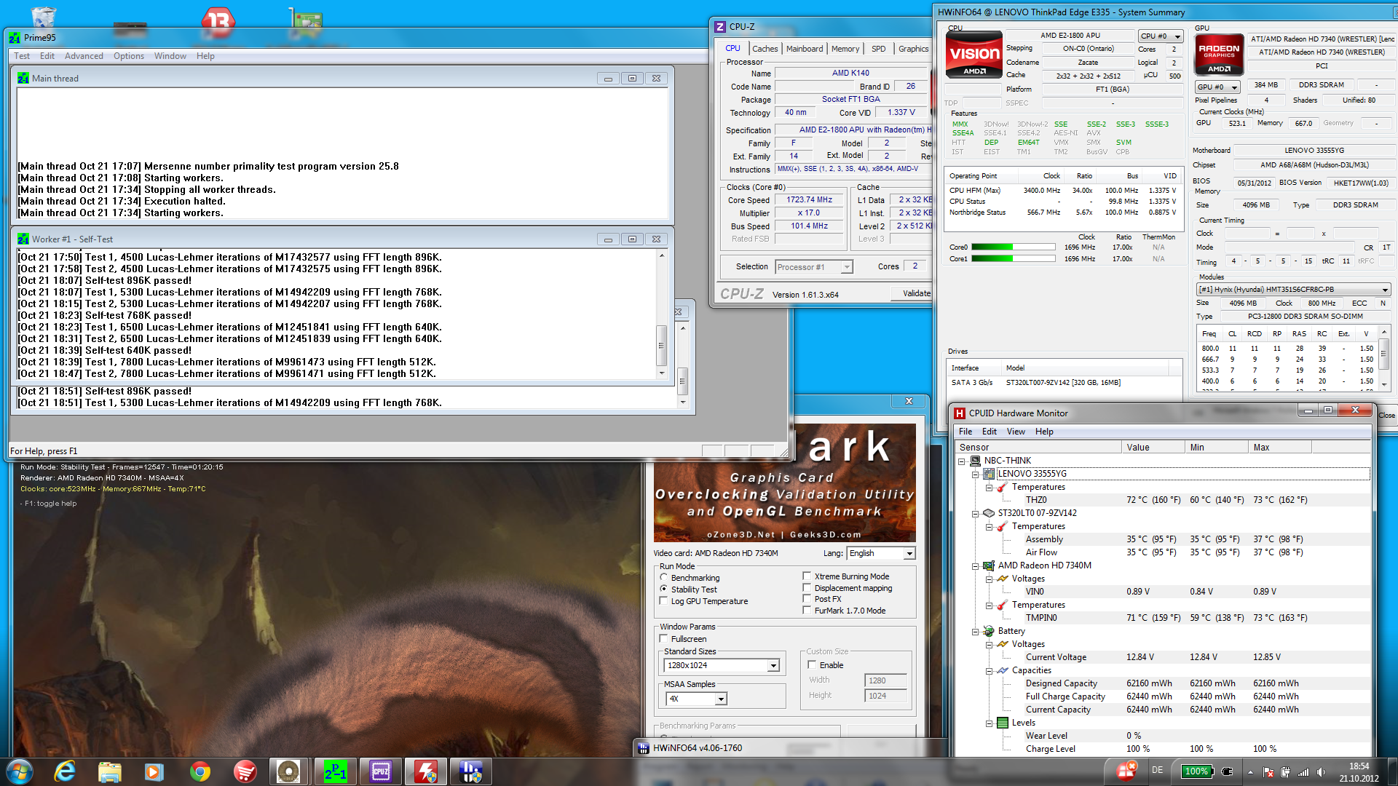Image resolution: width=1398 pixels, height=786 pixels.
Task: Click the red shopping cart taskbar icon
Action: pyautogui.click(x=245, y=771)
